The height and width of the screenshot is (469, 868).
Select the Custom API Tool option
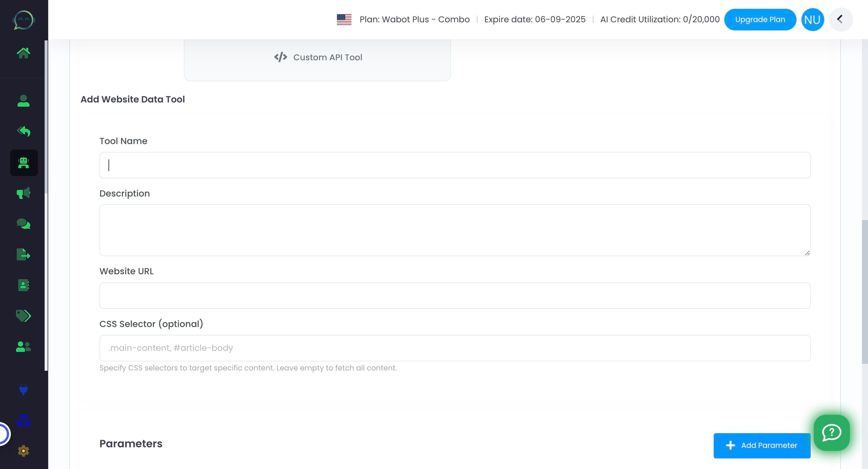pos(317,58)
